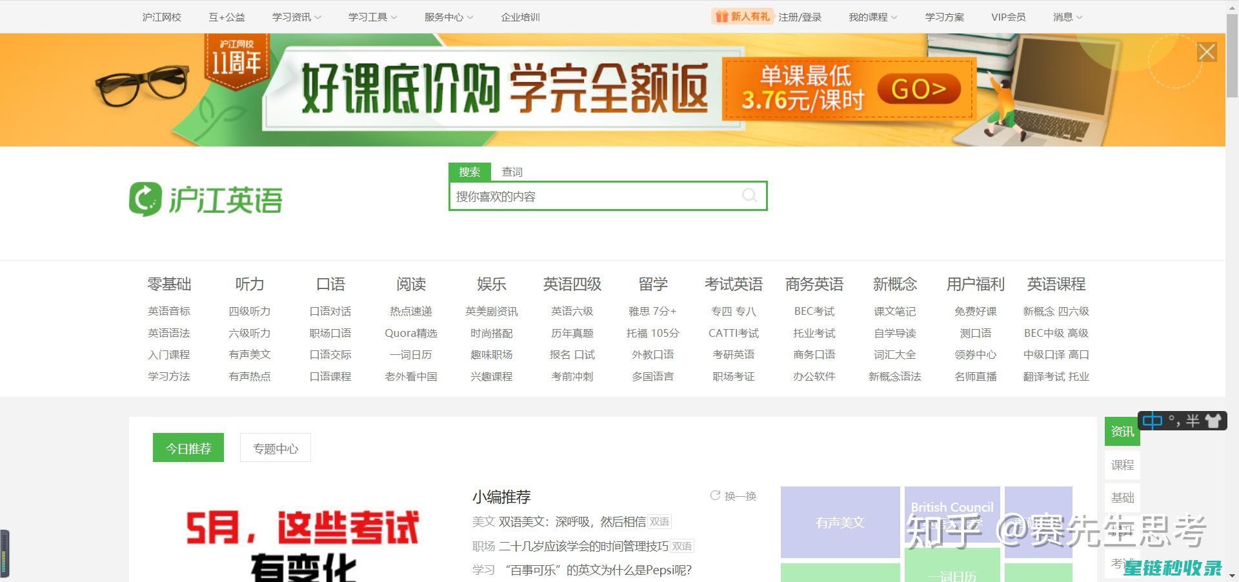Image resolution: width=1239 pixels, height=582 pixels.
Task: Click the 注册/登录 link
Action: (x=800, y=17)
